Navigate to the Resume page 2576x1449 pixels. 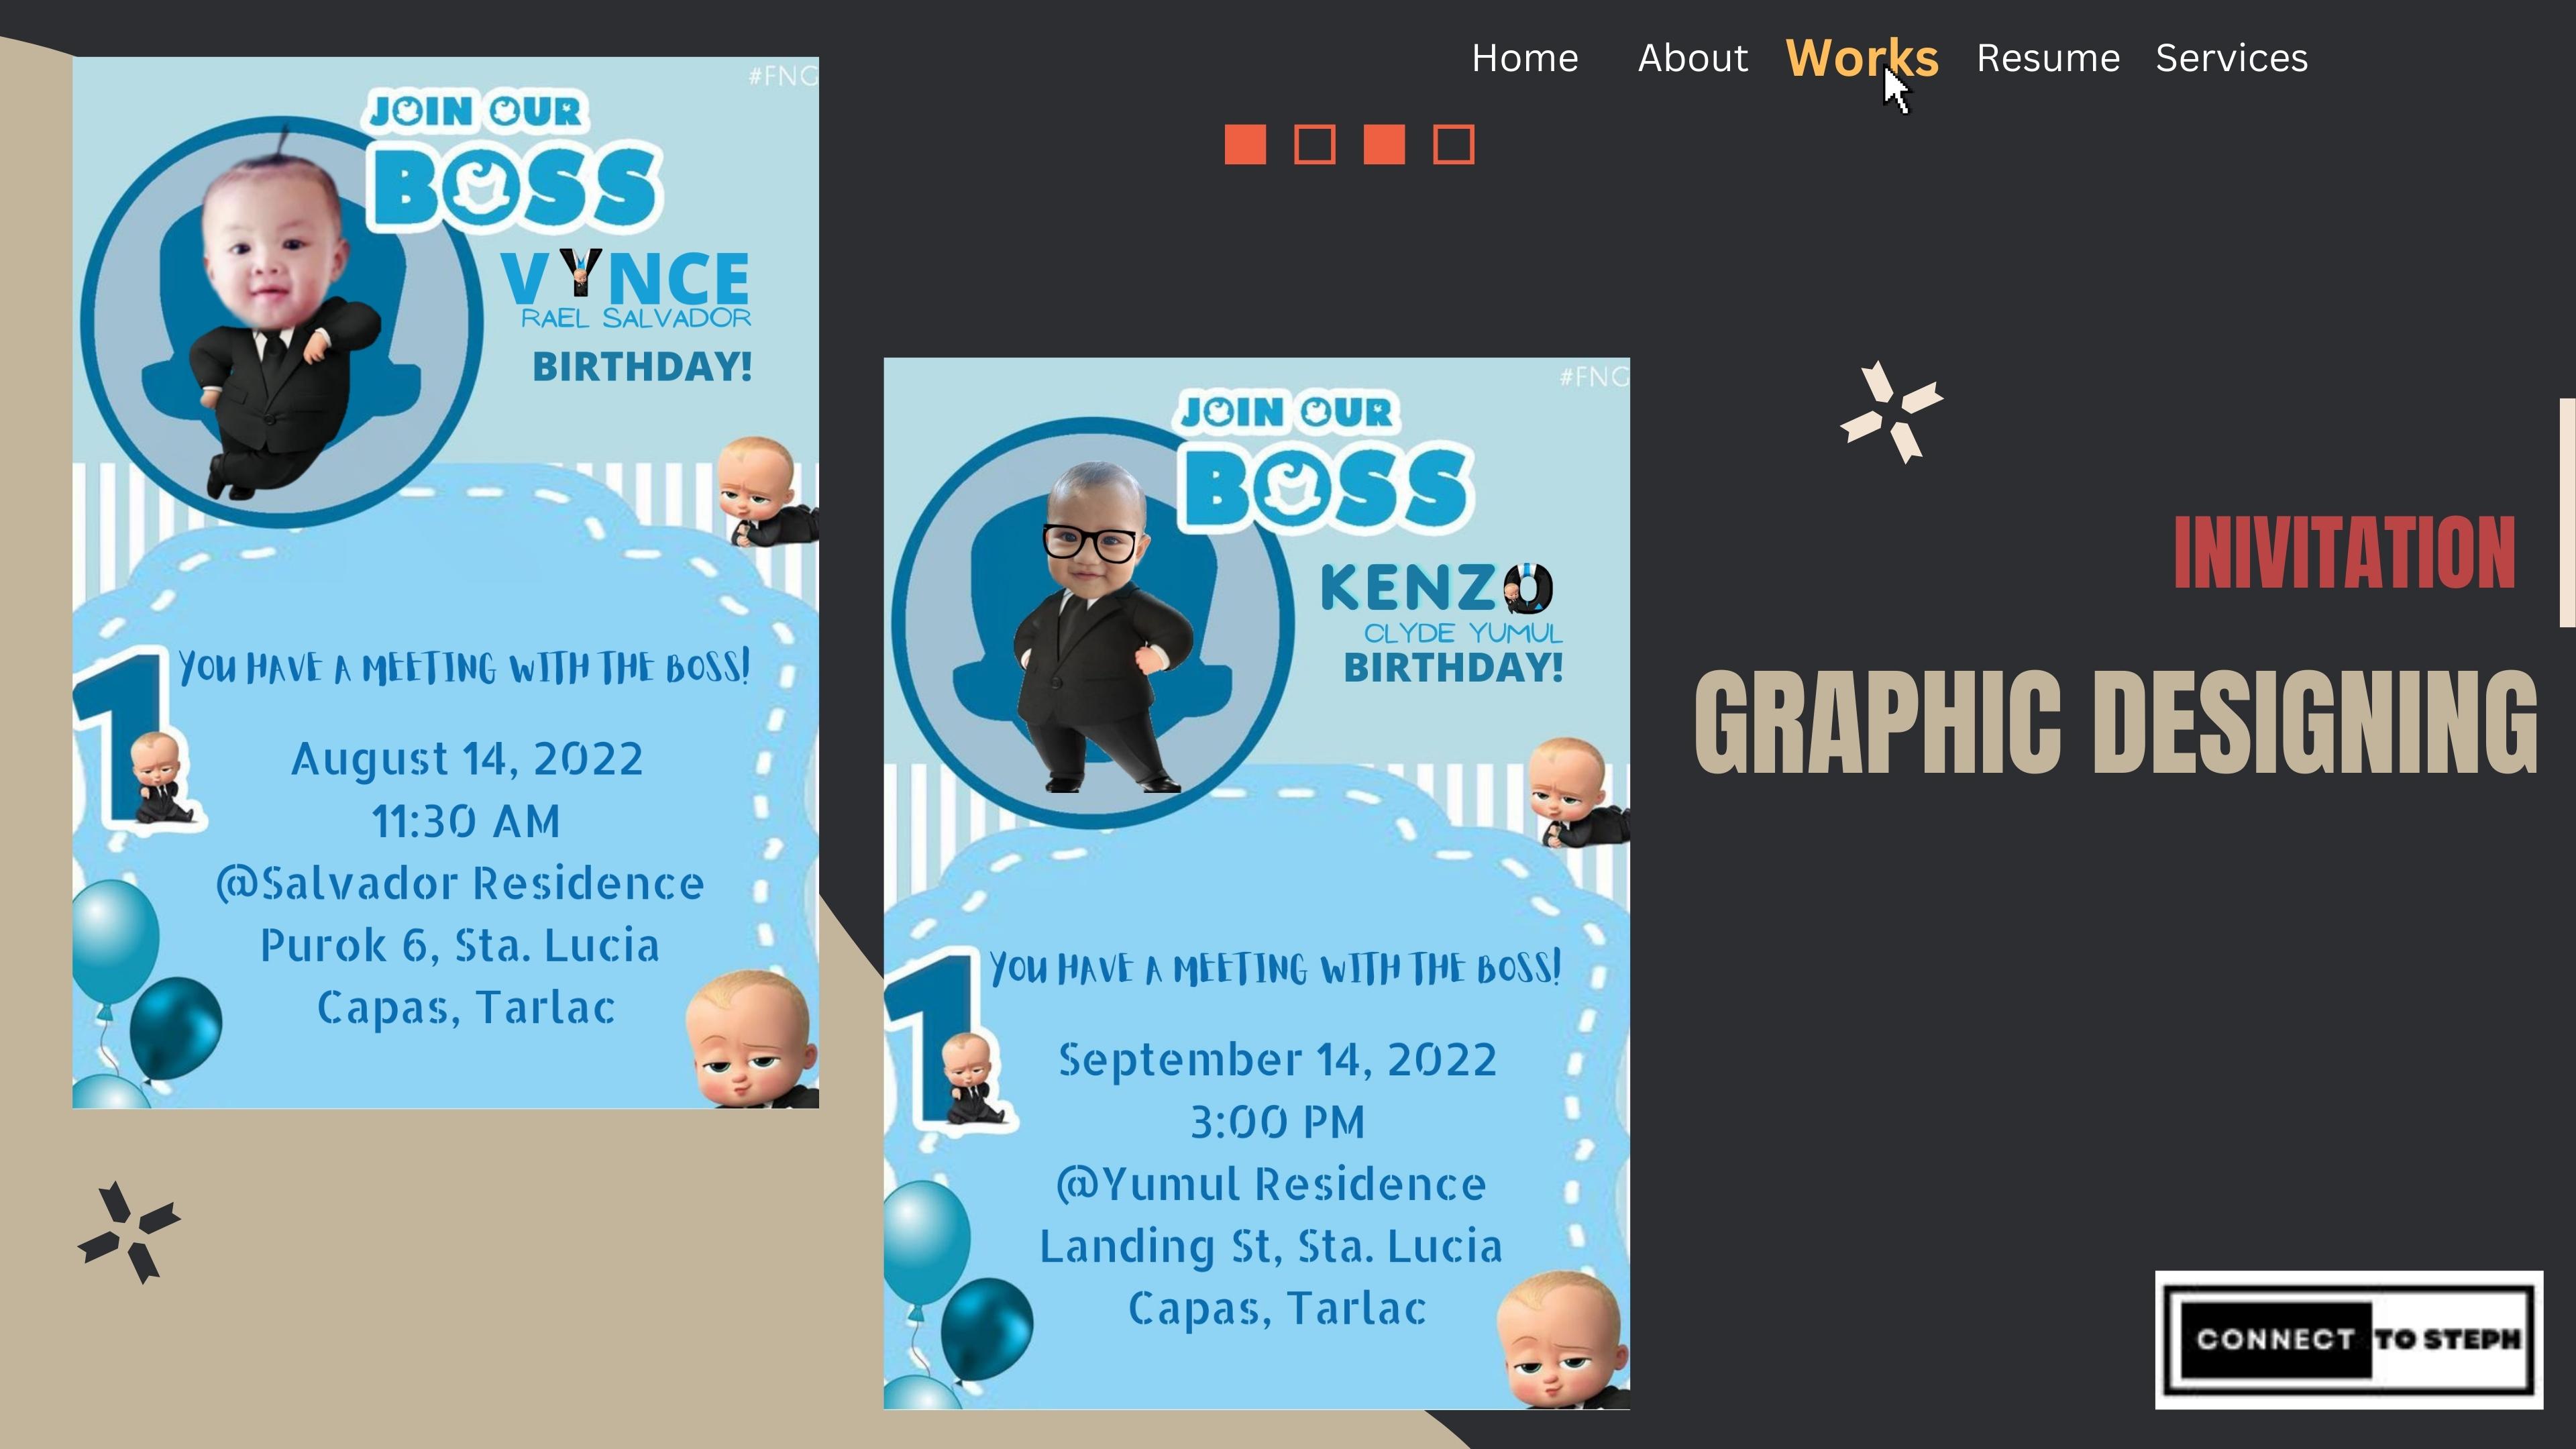click(x=2048, y=58)
